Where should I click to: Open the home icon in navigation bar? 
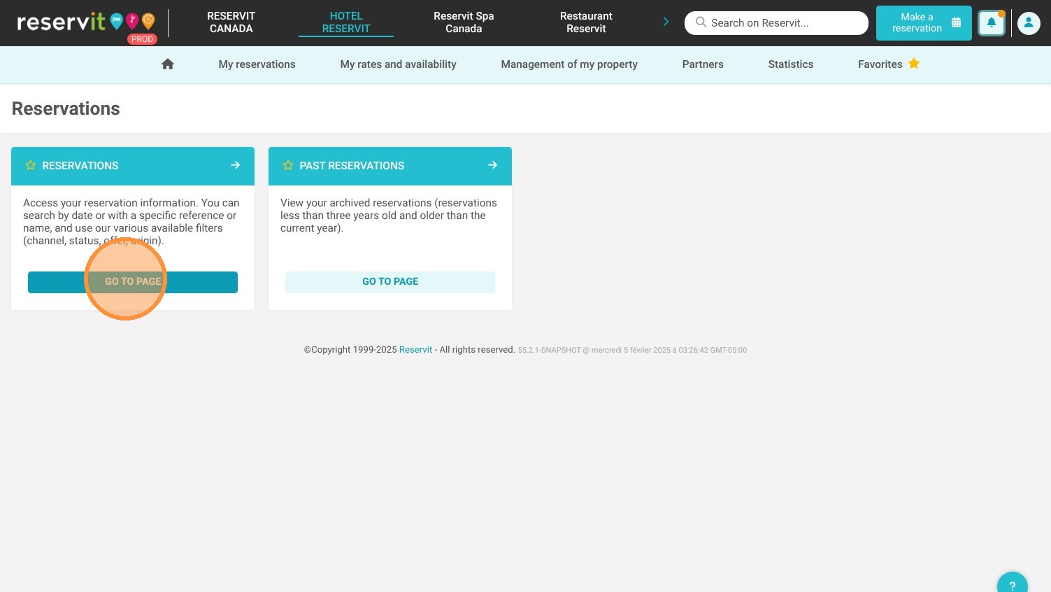pos(168,64)
